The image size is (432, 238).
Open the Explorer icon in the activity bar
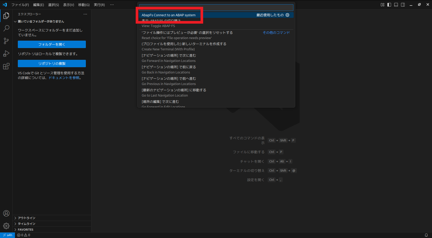click(x=6, y=16)
